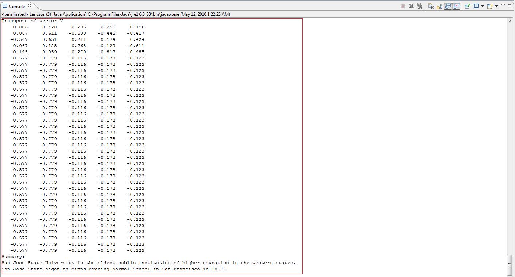Click the 'Summary:' line in console
The image size is (515, 277).
click(13, 257)
